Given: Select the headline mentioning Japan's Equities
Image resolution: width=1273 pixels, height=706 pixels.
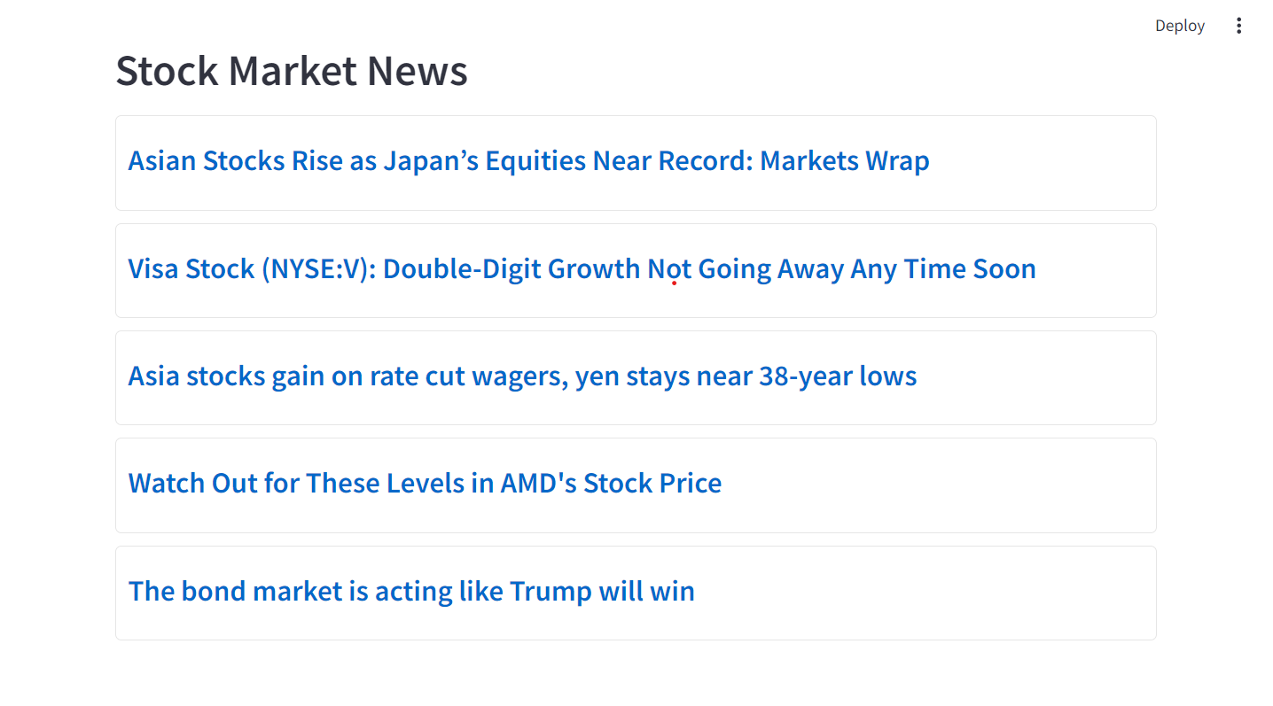Looking at the screenshot, I should pyautogui.click(x=528, y=161).
